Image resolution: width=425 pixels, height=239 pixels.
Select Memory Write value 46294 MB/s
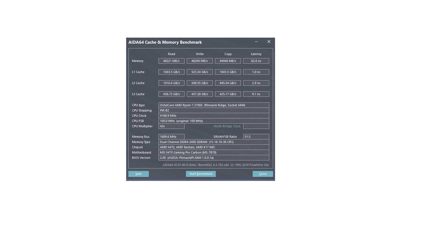coord(200,61)
